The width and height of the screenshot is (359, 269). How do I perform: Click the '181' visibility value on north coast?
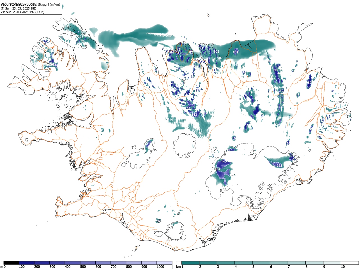click(236, 52)
